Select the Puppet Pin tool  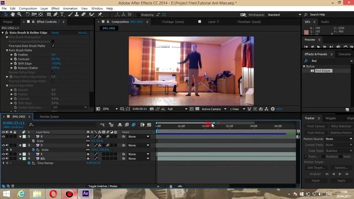[x=100, y=15]
